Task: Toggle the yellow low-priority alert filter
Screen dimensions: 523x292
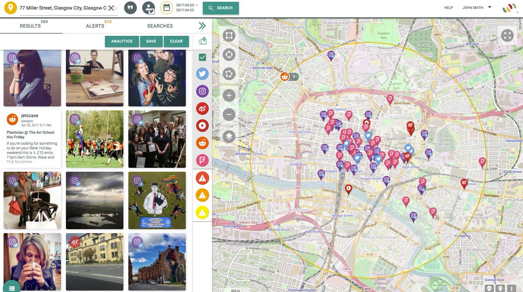Action: point(202,213)
